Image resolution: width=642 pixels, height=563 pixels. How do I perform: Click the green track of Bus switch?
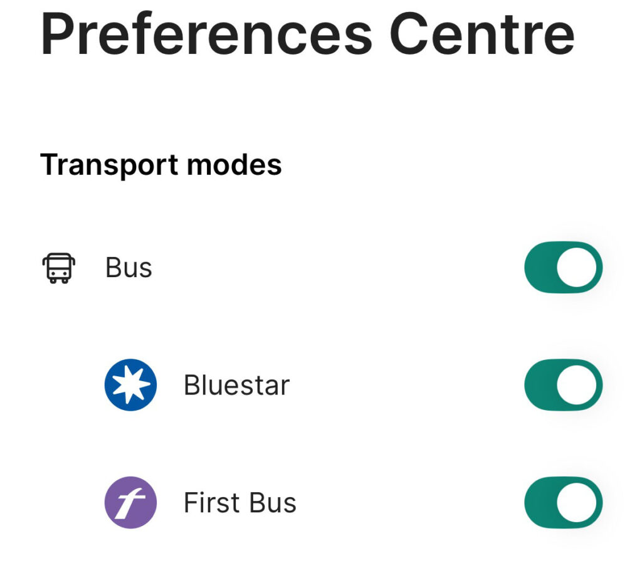[x=540, y=267]
